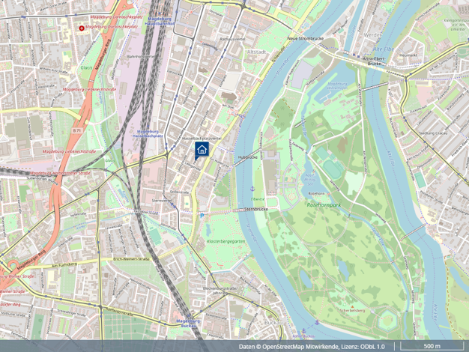
Task: Click the Rotehornpark label
Action: 324,205
